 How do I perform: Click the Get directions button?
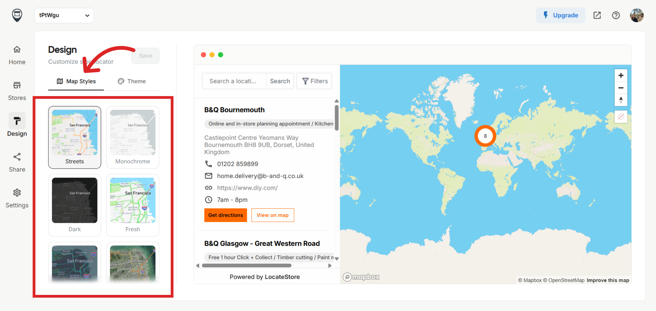click(x=225, y=215)
